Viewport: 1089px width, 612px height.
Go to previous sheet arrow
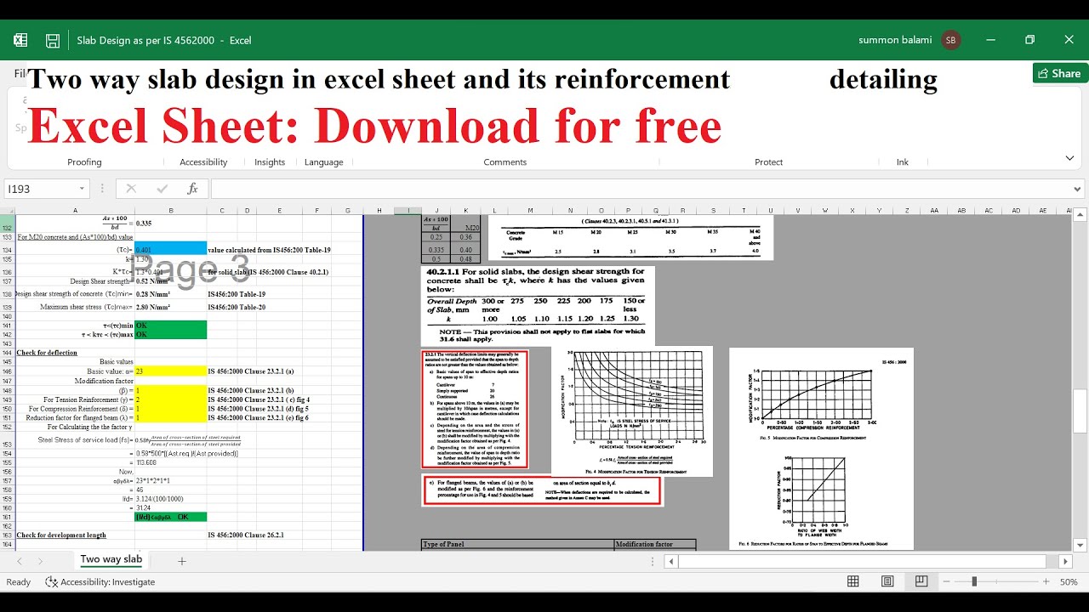(18, 561)
